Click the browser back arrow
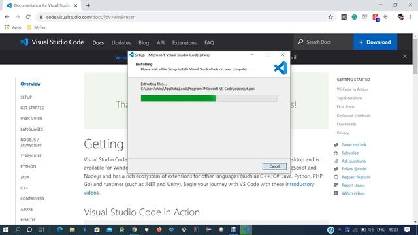418x235 pixels. [x=7, y=17]
